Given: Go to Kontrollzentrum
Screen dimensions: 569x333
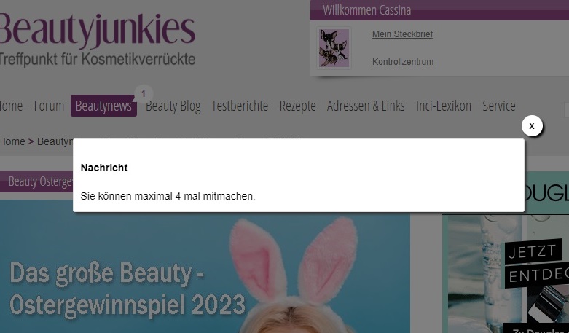Looking at the screenshot, I should (x=403, y=62).
